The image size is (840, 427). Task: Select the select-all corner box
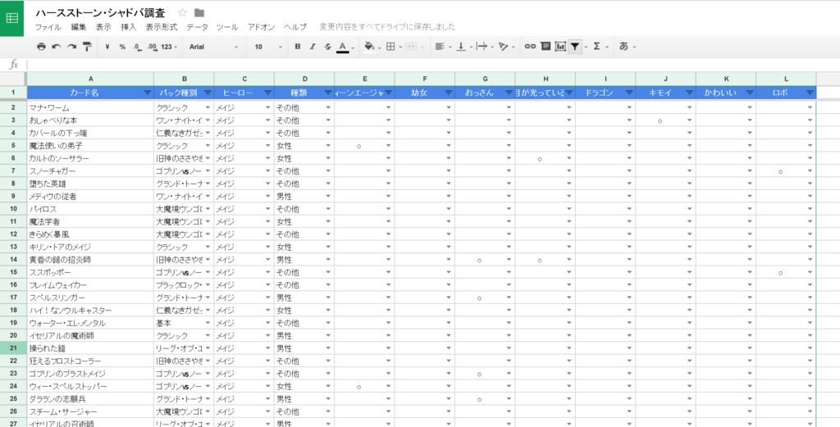coord(13,78)
